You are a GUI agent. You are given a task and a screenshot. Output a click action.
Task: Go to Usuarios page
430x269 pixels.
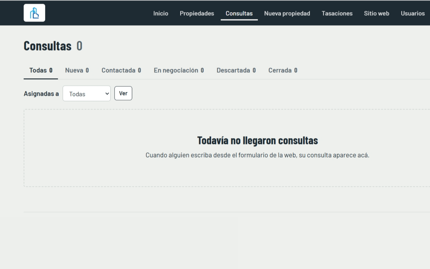click(x=413, y=13)
